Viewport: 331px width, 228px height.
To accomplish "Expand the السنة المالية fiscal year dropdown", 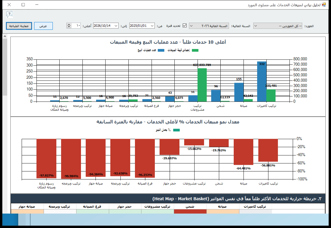I will pyautogui.click(x=209, y=26).
